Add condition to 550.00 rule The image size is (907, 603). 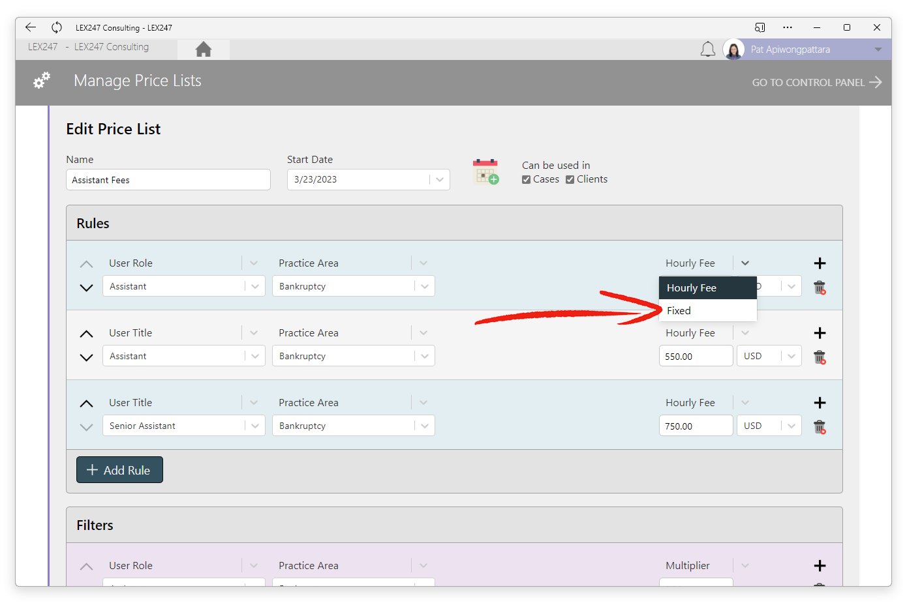tap(820, 333)
